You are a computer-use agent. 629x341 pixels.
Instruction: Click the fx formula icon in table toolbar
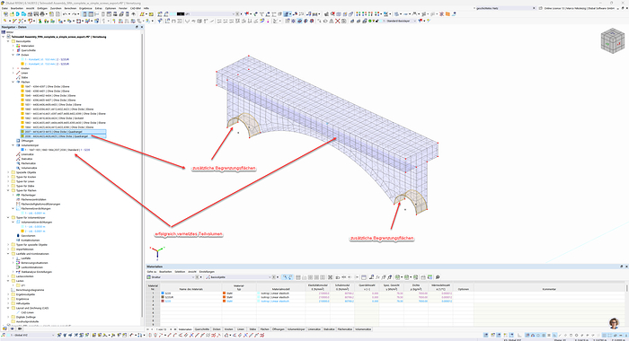click(x=378, y=277)
